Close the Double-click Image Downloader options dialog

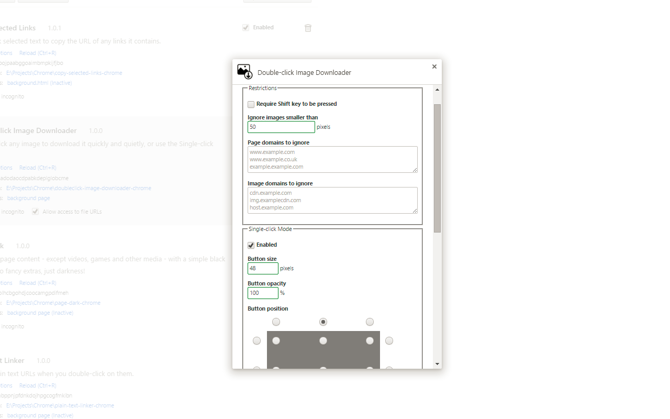coord(434,67)
